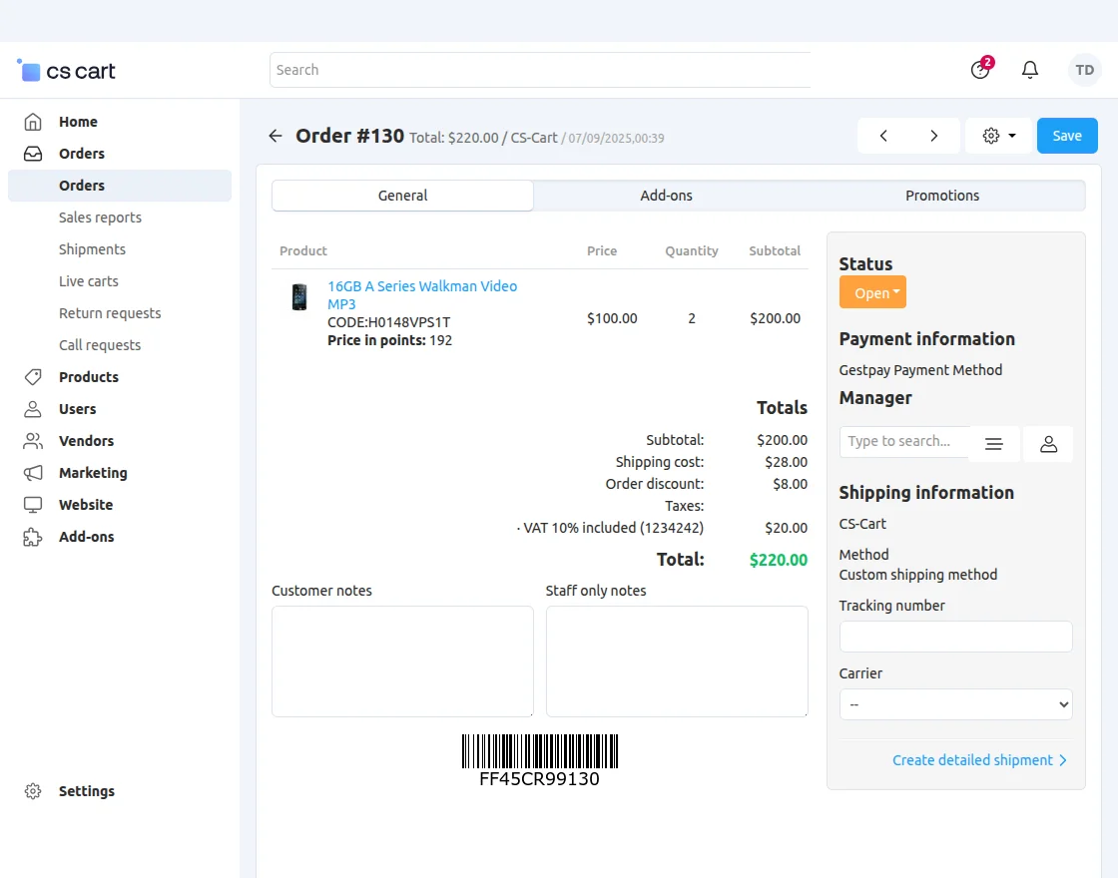Switch to the Promotions tab
Image resolution: width=1118 pixels, height=878 pixels.
click(x=942, y=196)
